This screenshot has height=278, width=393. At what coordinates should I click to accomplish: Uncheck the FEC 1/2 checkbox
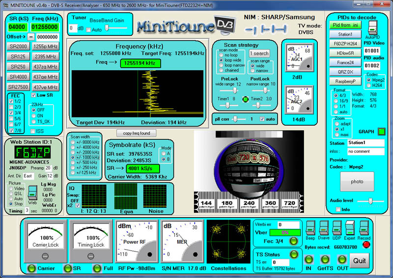pos(11,101)
